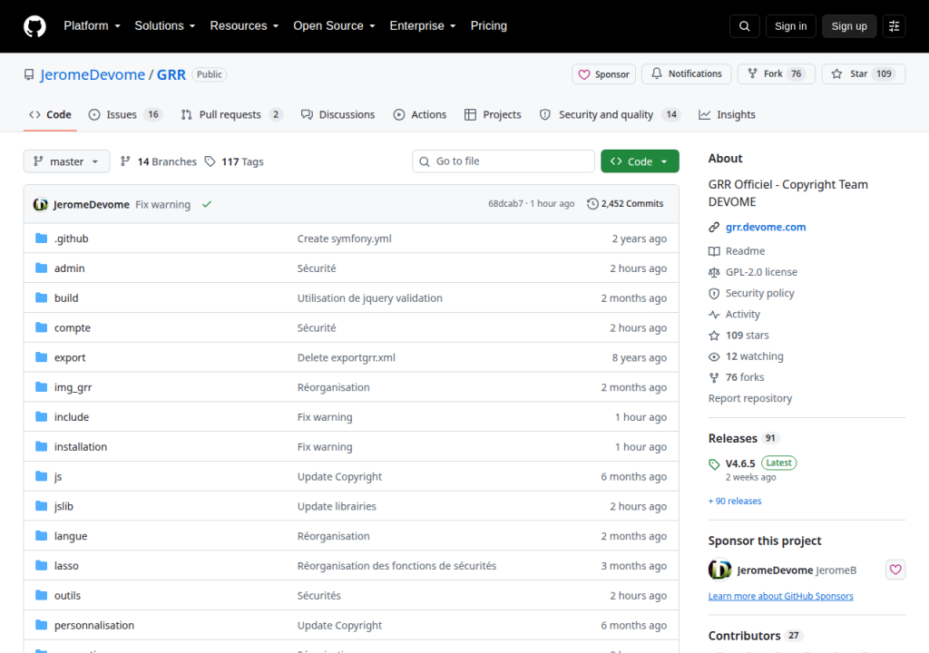Select the Code tab
This screenshot has height=653, width=929.
tap(51, 114)
